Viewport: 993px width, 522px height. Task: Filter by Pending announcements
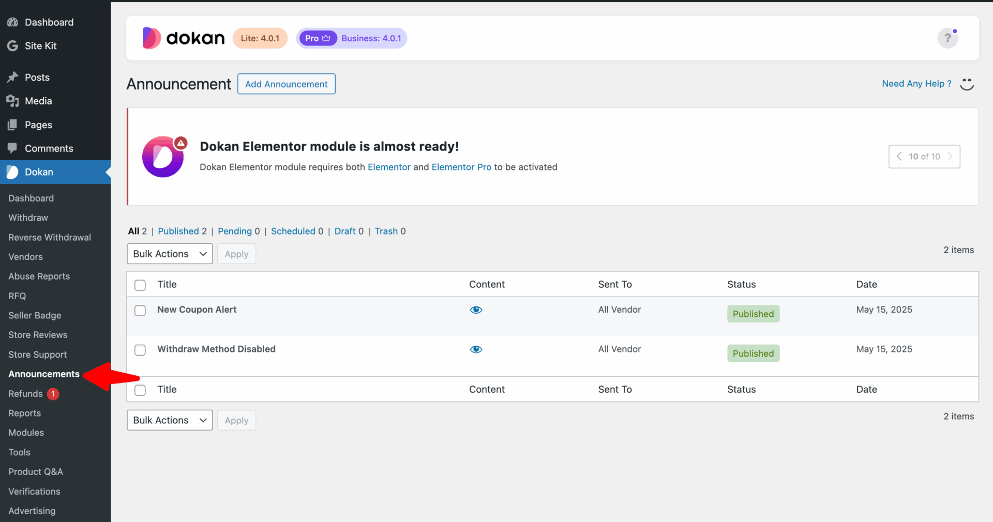click(x=235, y=231)
